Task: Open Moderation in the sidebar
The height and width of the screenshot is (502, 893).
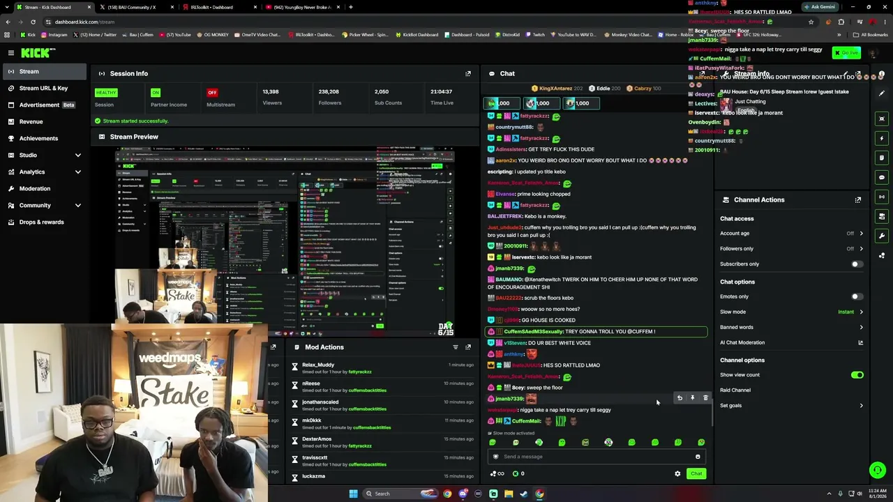Action: 43,188
